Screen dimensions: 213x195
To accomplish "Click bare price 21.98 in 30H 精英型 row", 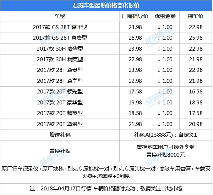I will [x=196, y=59].
